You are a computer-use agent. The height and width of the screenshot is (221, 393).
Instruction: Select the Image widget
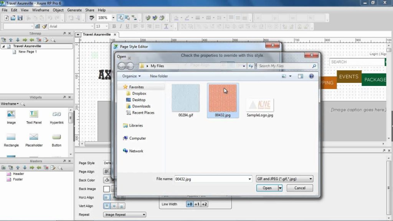click(11, 117)
